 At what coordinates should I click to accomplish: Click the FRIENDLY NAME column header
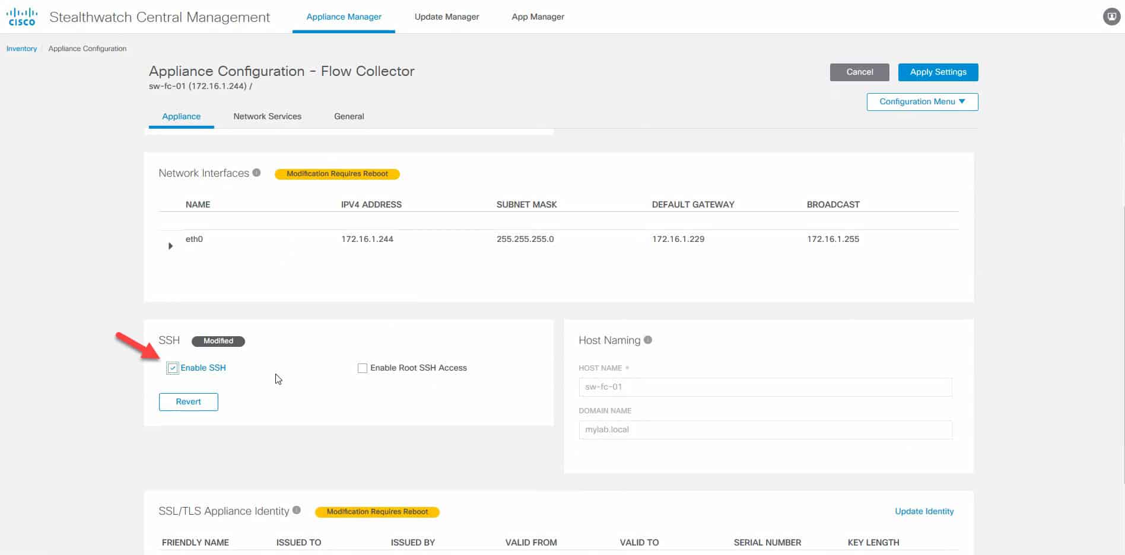pos(195,543)
